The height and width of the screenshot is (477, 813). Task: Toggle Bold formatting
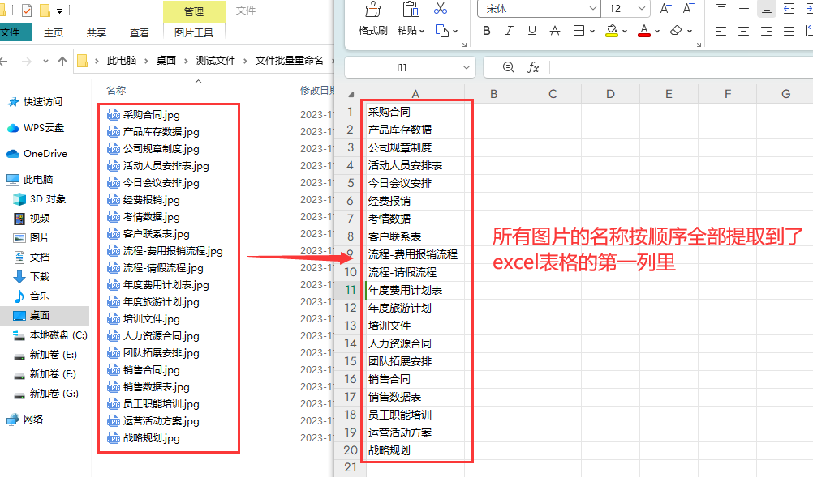[x=487, y=31]
